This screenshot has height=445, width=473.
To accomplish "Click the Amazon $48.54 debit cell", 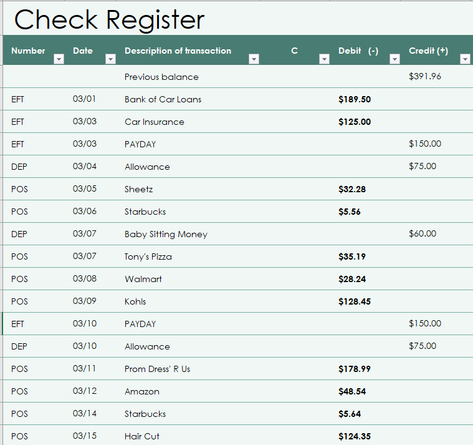I will click(352, 391).
